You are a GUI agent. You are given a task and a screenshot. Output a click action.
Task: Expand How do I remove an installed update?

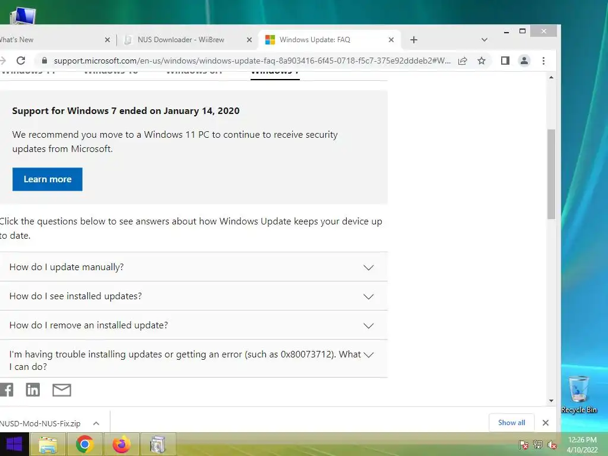tap(193, 325)
